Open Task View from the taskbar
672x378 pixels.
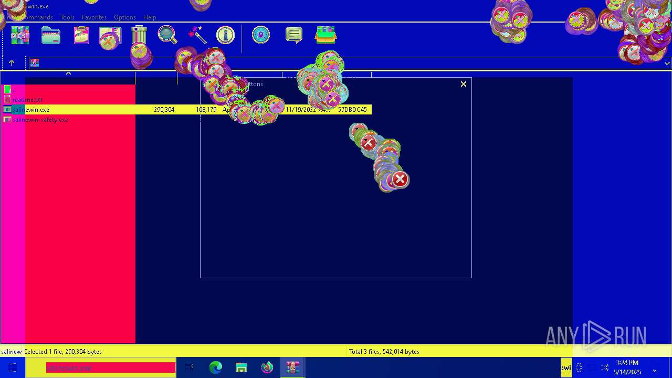190,367
